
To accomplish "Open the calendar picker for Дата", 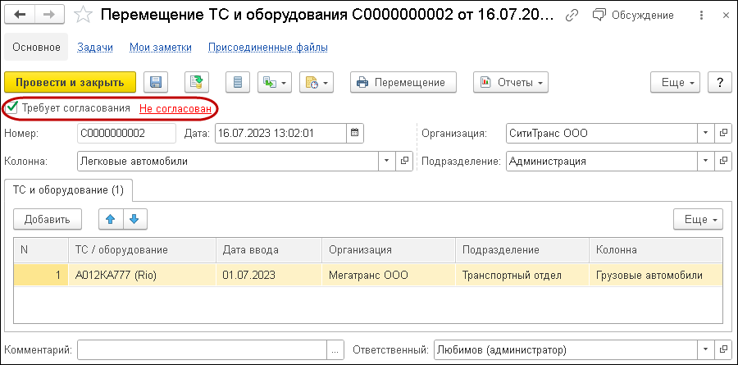I will coord(355,133).
